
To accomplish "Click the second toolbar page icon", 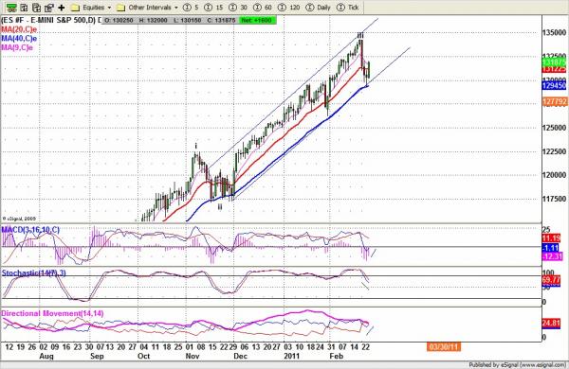I will [x=24, y=8].
